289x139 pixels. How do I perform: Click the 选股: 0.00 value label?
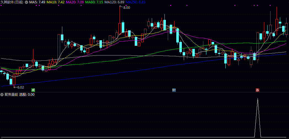coord(27,94)
